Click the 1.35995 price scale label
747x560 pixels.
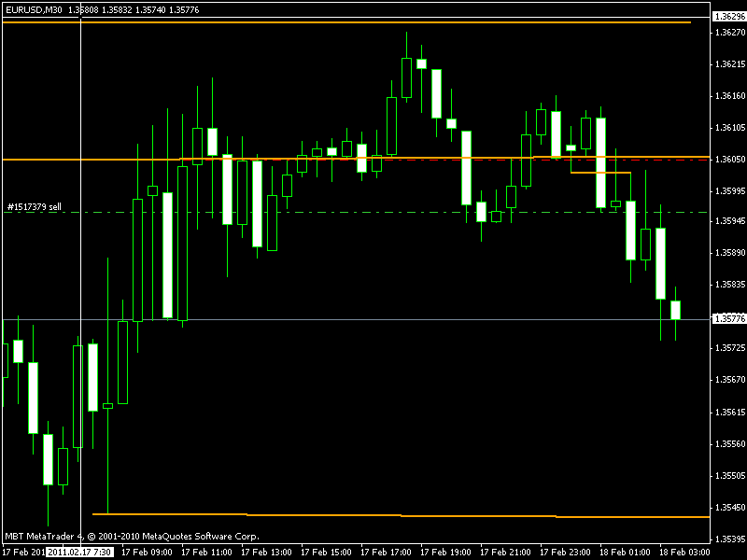(x=730, y=191)
